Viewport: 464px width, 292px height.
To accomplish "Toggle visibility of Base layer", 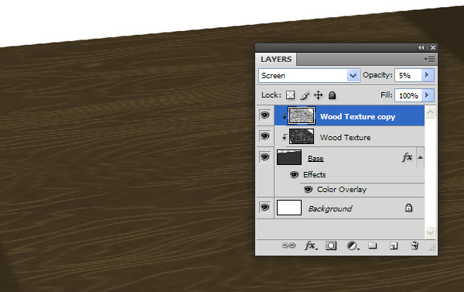I will 264,156.
